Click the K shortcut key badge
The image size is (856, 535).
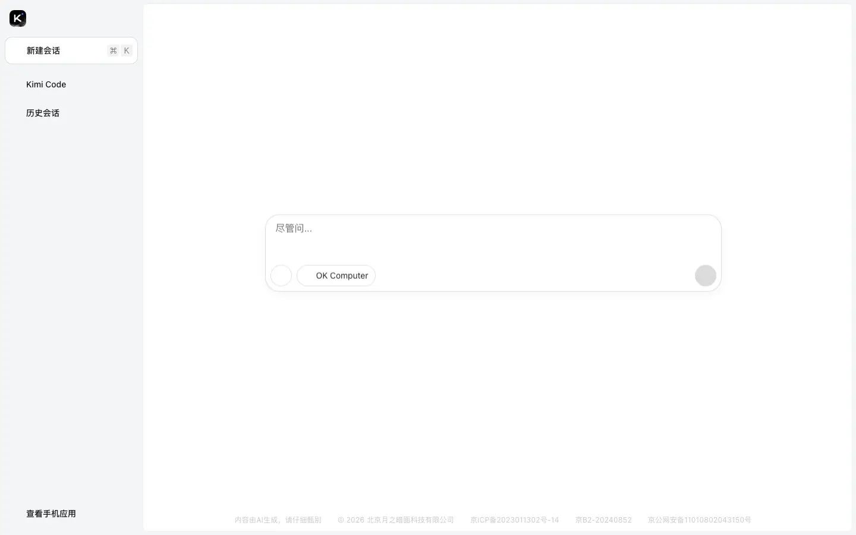click(126, 51)
